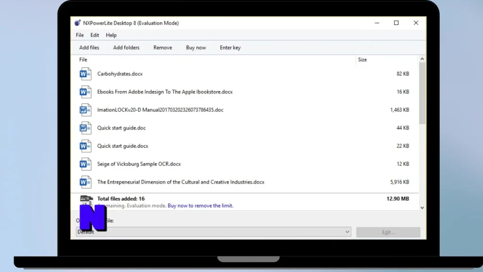Click the 44 KB size value
Viewport: 483px width, 272px height.
click(403, 128)
